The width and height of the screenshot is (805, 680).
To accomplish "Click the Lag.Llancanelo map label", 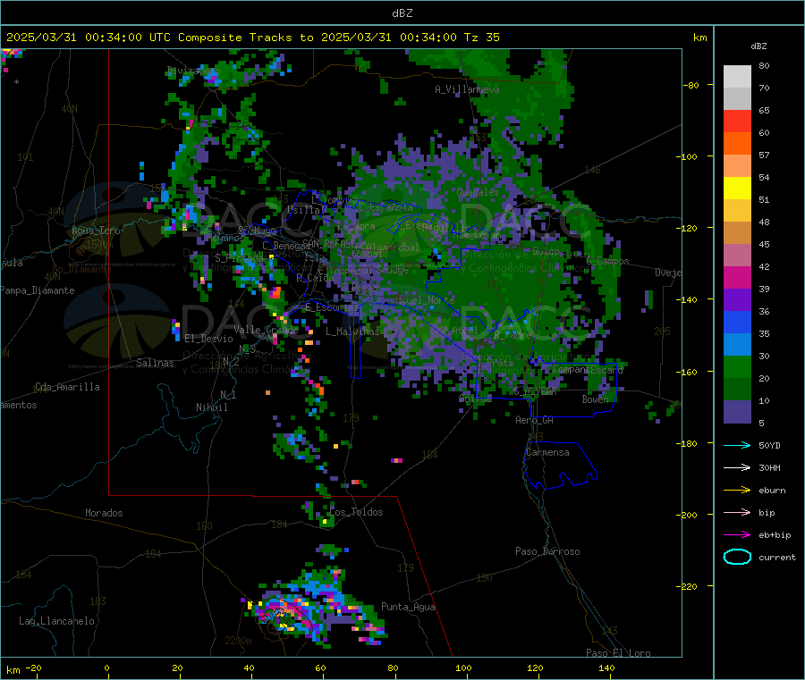I will click(56, 622).
